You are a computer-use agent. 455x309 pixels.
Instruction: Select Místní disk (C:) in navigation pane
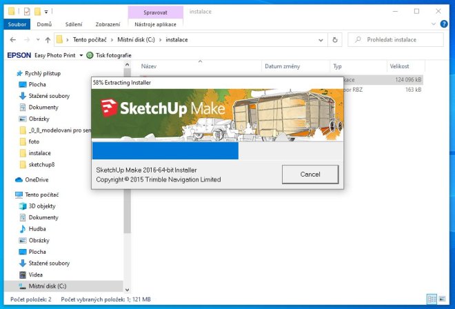(x=48, y=286)
